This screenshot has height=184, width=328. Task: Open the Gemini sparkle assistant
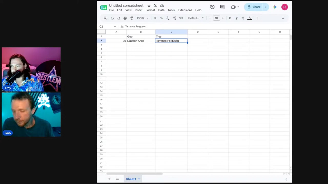(275, 7)
